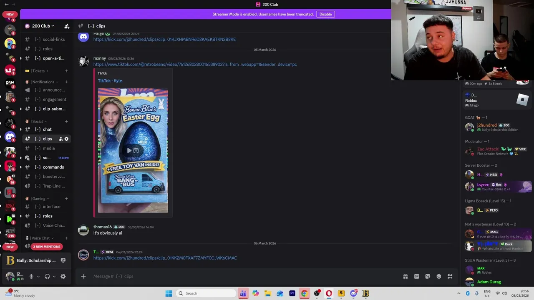Open user settings gear icon
The width and height of the screenshot is (534, 300).
[63, 276]
